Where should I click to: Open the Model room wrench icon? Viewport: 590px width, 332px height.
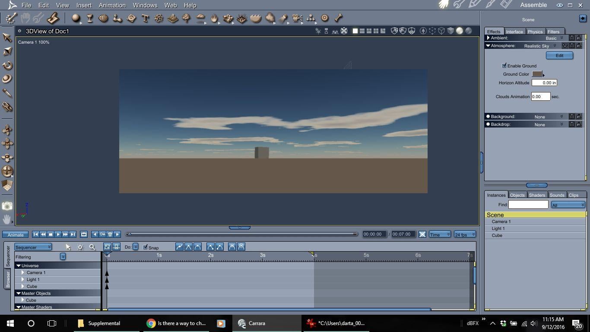pos(460,5)
